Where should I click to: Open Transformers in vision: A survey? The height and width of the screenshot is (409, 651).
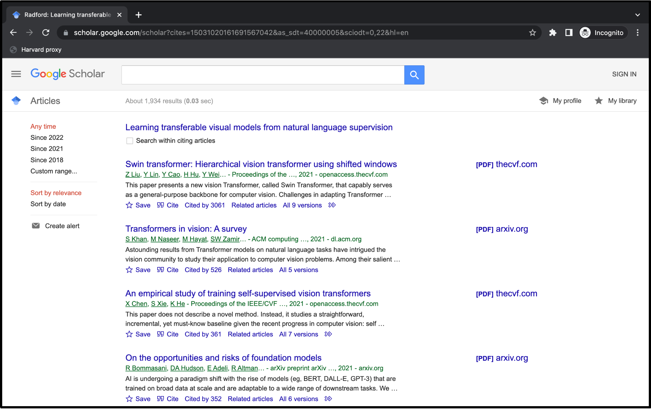click(186, 229)
